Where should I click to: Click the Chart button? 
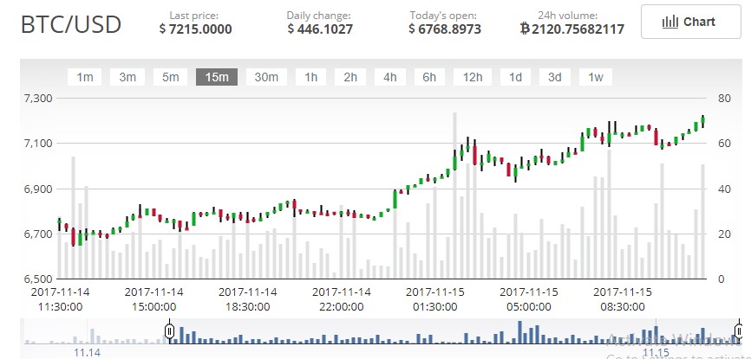pos(690,22)
